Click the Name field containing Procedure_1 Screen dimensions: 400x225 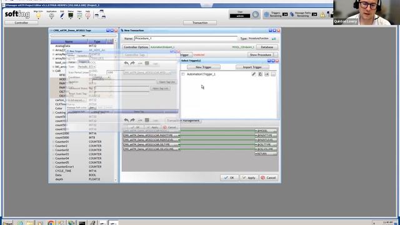click(186, 39)
